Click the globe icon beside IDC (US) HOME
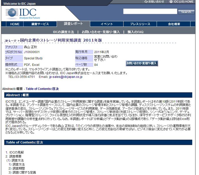This screenshot has width=199, height=175. pos(171,1)
